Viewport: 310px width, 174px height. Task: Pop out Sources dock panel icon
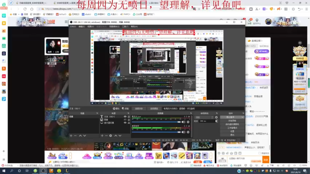pyautogui.click(x=128, y=113)
